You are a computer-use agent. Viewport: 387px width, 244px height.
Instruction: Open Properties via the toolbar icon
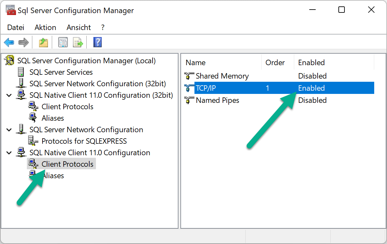coord(63,42)
